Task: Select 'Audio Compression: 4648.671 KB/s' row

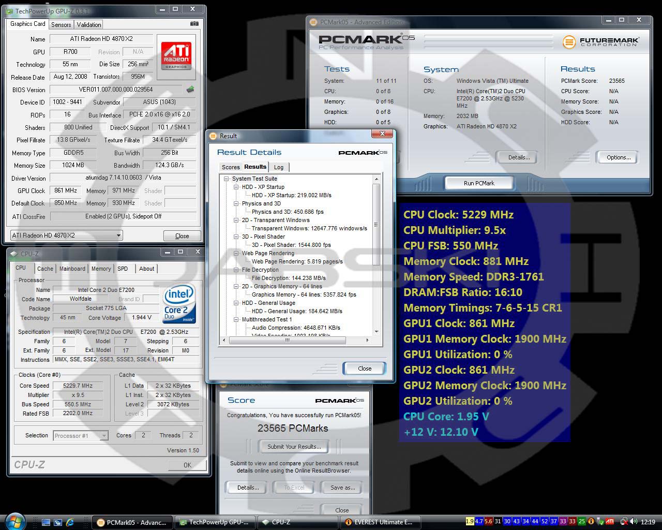Action: (296, 328)
